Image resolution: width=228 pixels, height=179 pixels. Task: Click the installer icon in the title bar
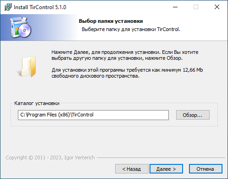point(8,7)
